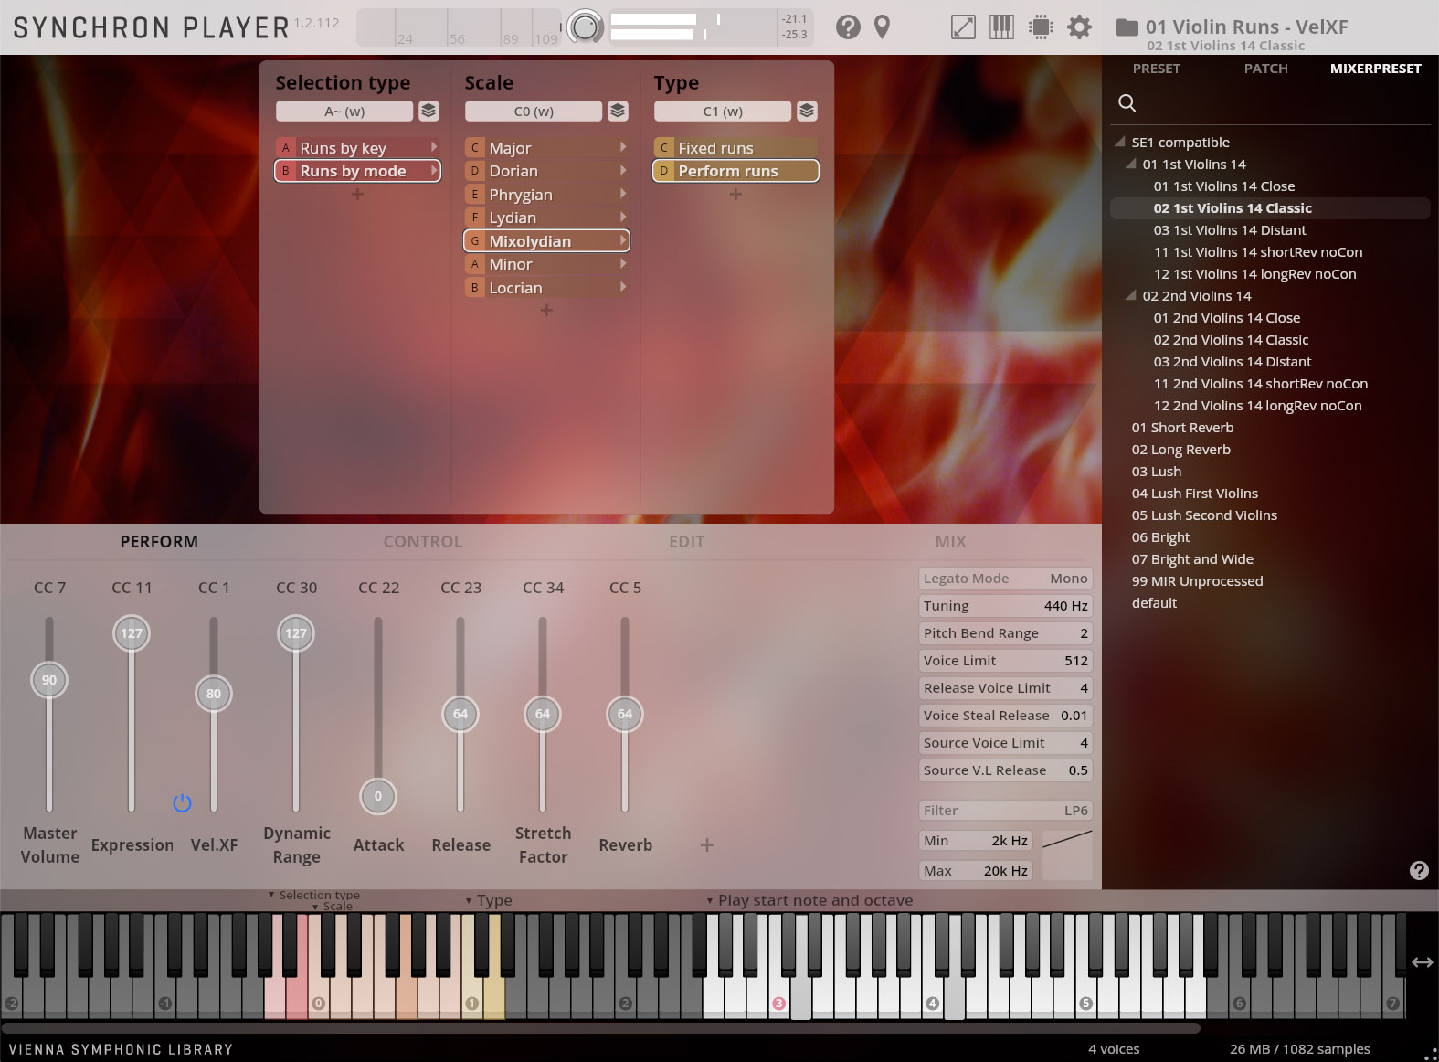Toggle the Vel.XF blue power button
The width and height of the screenshot is (1439, 1062).
[x=182, y=802]
